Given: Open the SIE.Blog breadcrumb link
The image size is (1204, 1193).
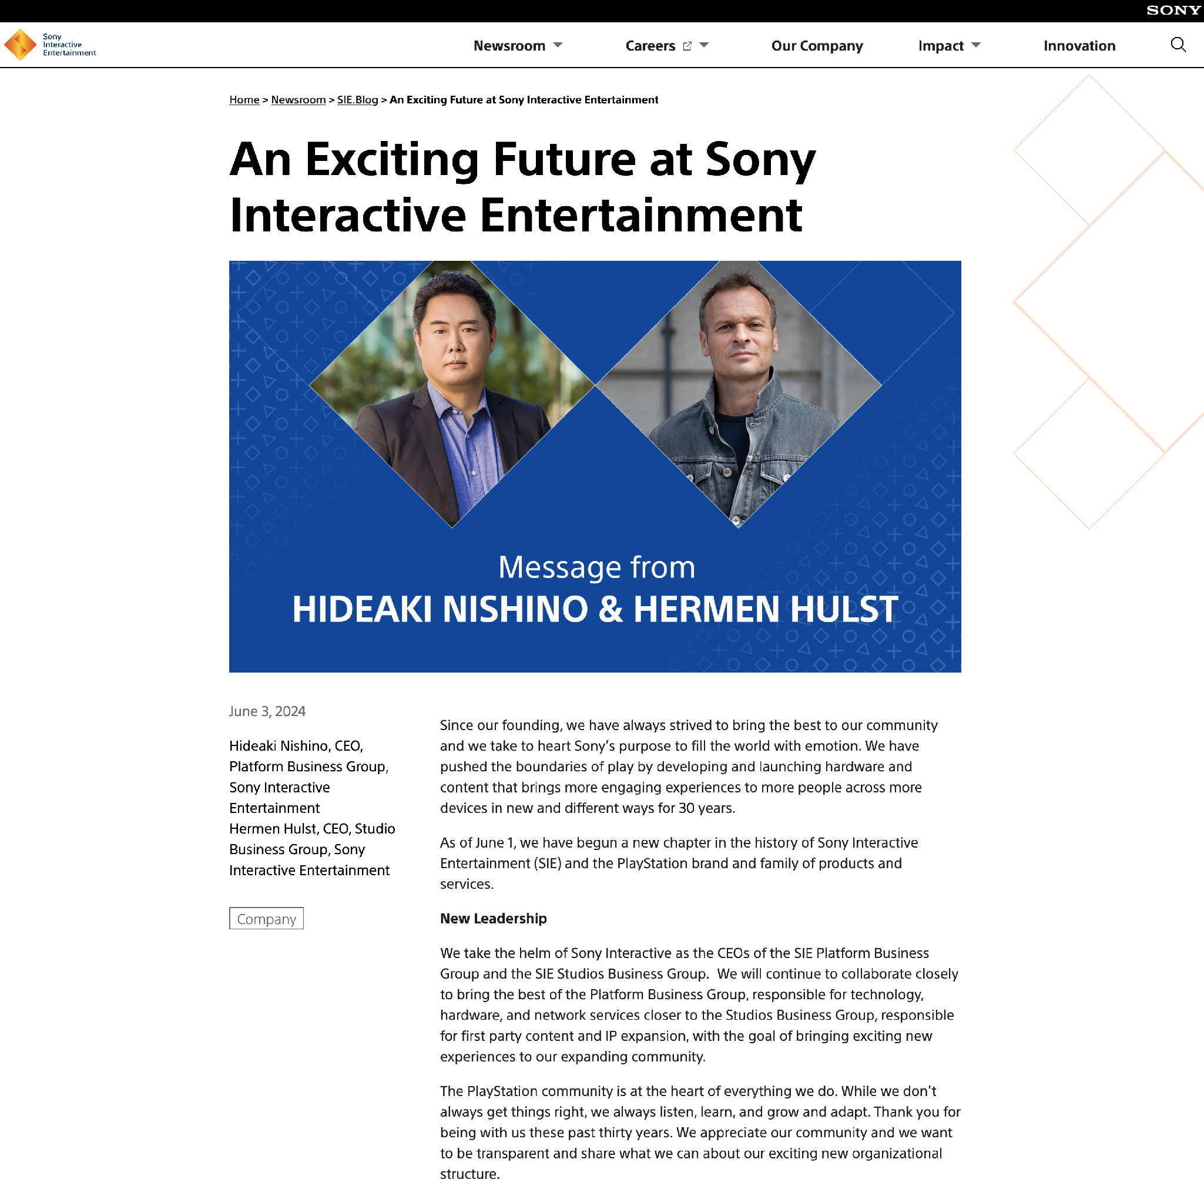Looking at the screenshot, I should (x=357, y=100).
